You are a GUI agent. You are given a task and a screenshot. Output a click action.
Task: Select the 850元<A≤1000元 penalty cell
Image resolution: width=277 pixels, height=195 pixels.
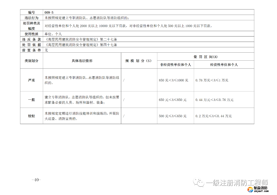pyautogui.click(x=173, y=80)
